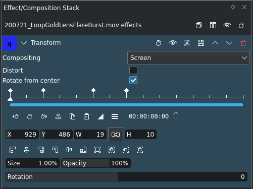Select the second keyframe diamond
Image resolution: width=253 pixels, height=189 pixels.
[x=43, y=90]
